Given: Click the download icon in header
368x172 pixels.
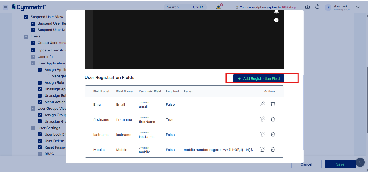Looking at the screenshot, I should point(308,7).
